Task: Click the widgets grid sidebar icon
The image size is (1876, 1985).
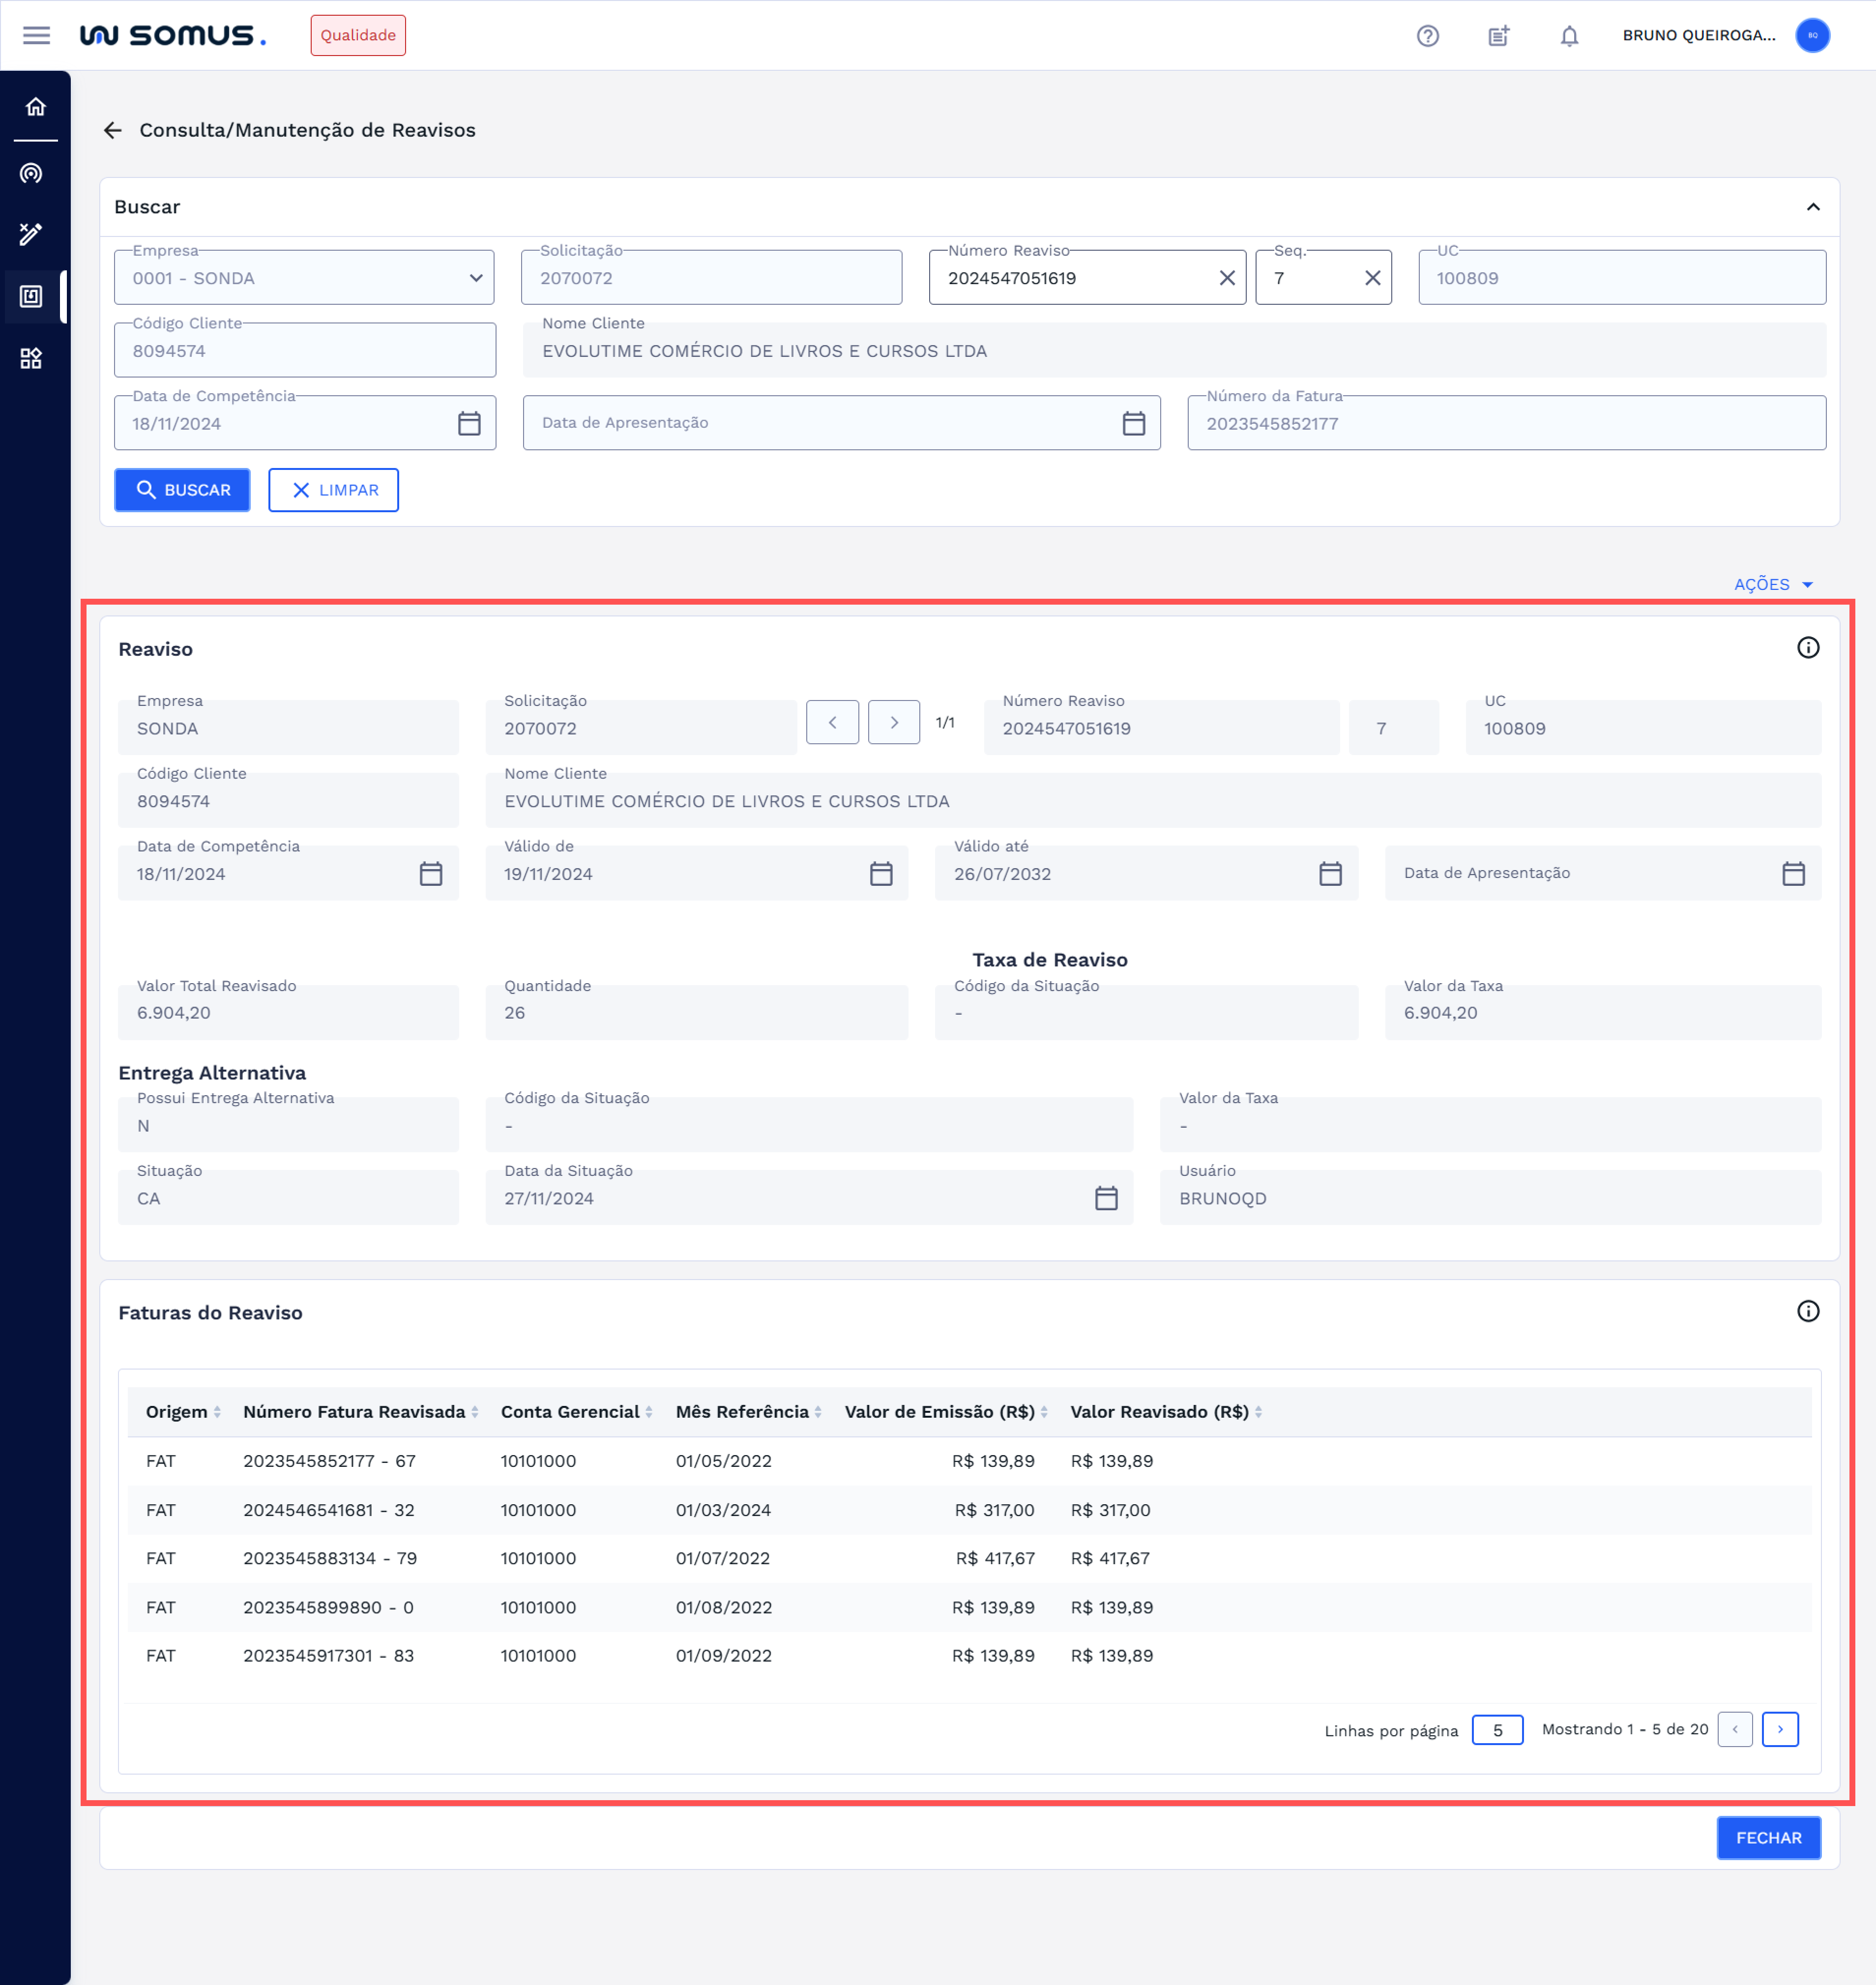Action: (x=32, y=358)
